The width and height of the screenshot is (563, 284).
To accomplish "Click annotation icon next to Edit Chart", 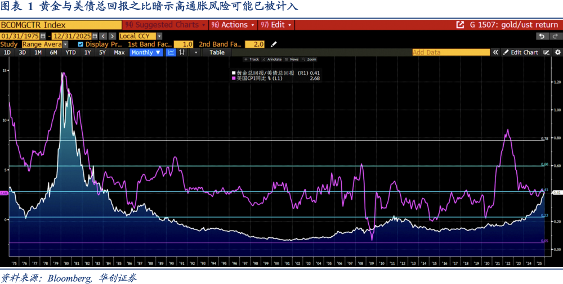I will point(547,52).
